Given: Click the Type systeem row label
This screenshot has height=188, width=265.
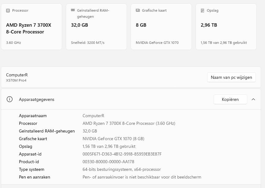Looking at the screenshot, I should [32, 169].
